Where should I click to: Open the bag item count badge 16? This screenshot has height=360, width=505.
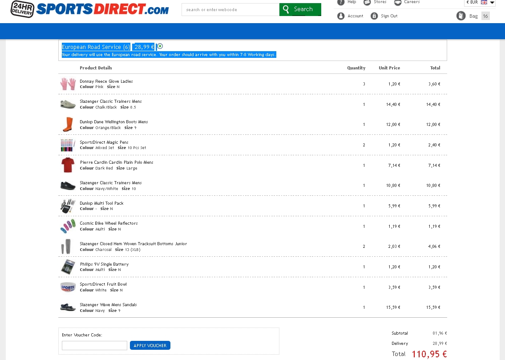coord(485,16)
